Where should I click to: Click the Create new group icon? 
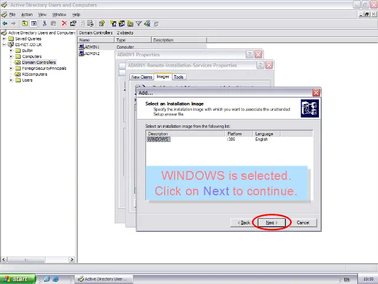(122, 24)
